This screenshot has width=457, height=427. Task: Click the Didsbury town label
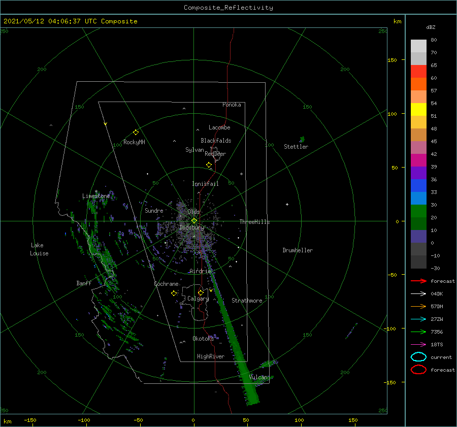[191, 227]
